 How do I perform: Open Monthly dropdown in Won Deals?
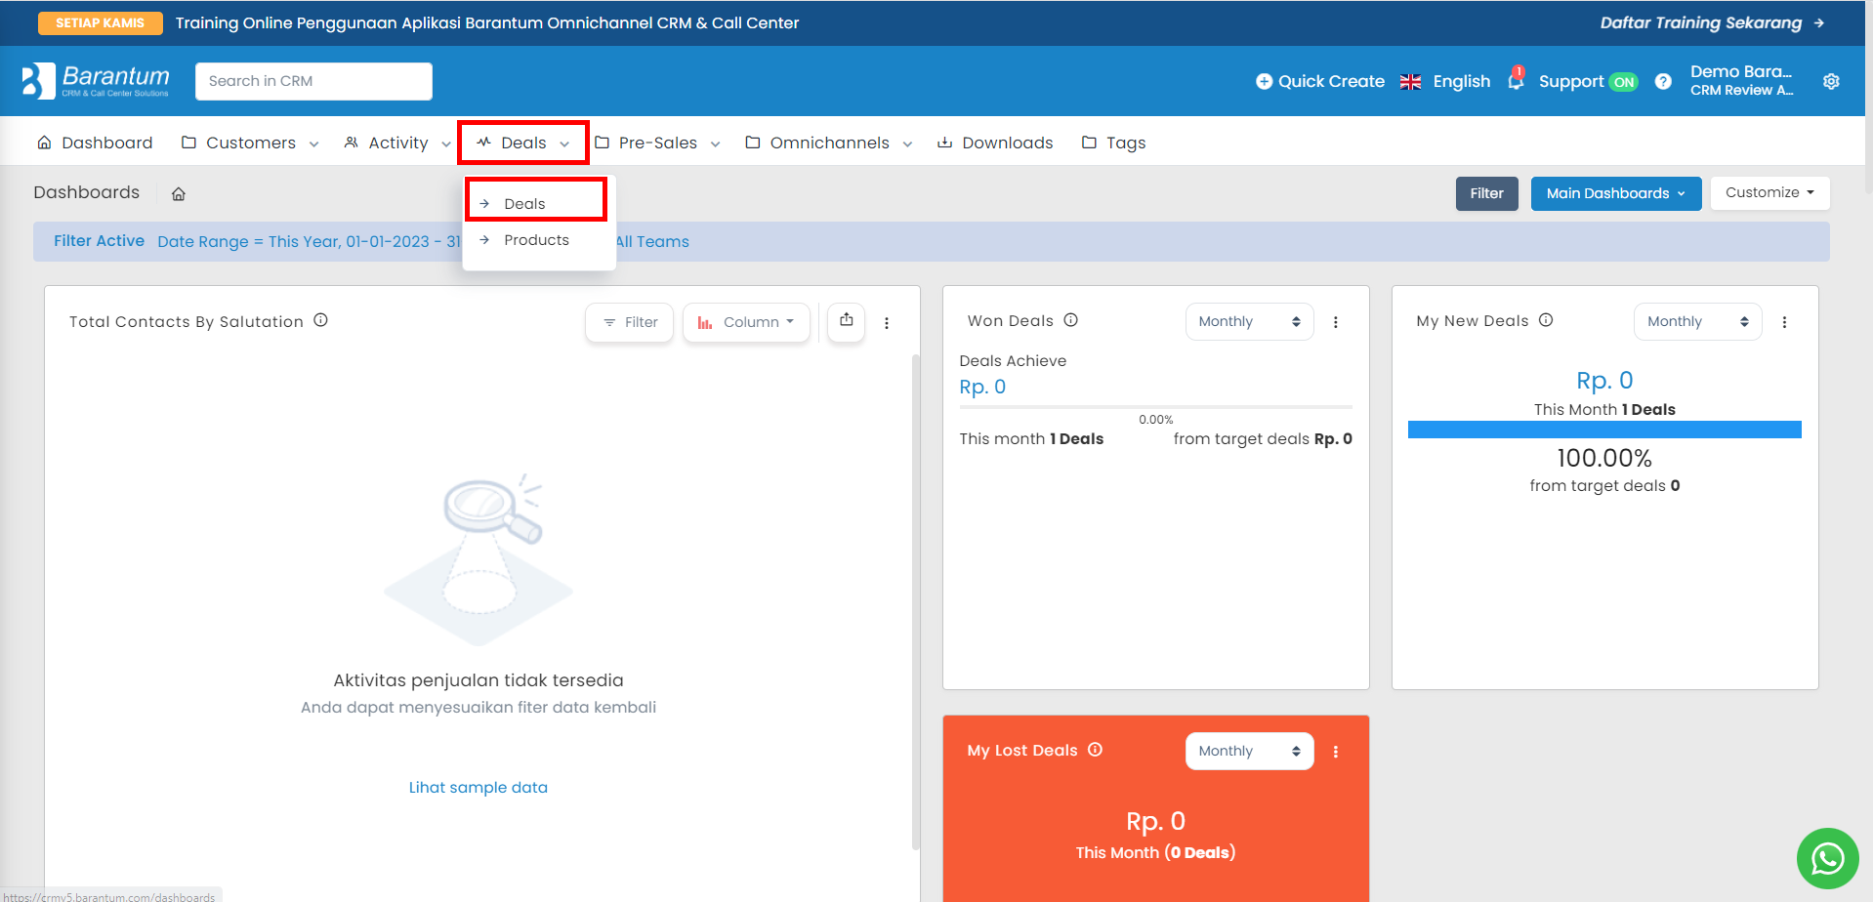click(1249, 321)
